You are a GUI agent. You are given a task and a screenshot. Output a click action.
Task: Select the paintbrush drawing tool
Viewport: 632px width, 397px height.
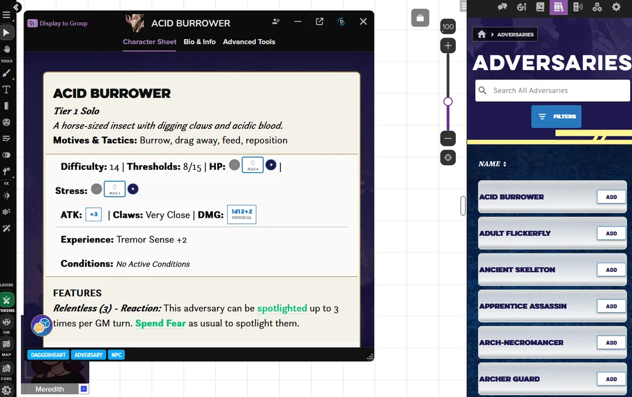[8, 74]
